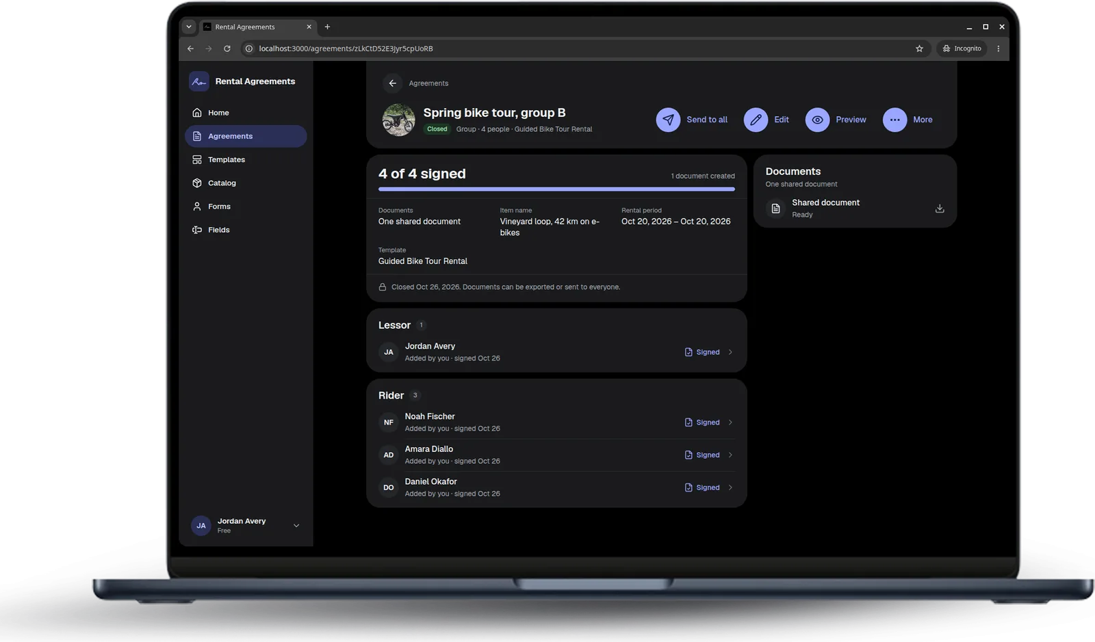Click the Send to all paper-plane icon

pos(668,120)
